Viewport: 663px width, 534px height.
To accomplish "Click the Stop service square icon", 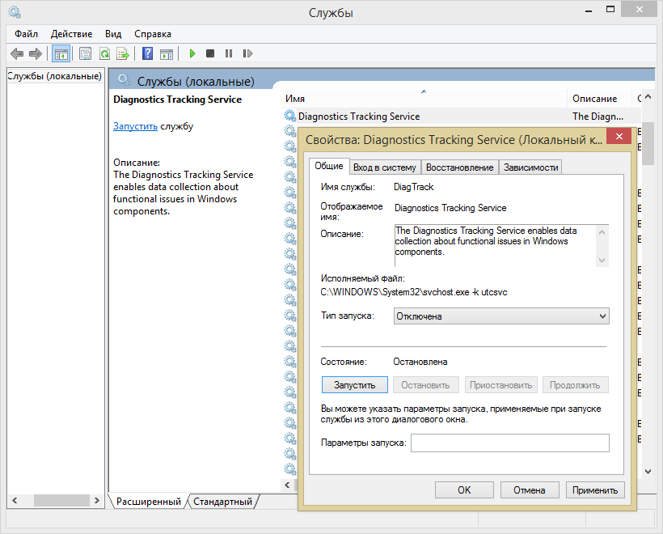I will click(x=210, y=53).
